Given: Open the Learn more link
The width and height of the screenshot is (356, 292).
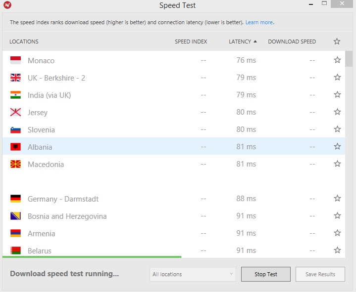Looking at the screenshot, I should pos(259,22).
